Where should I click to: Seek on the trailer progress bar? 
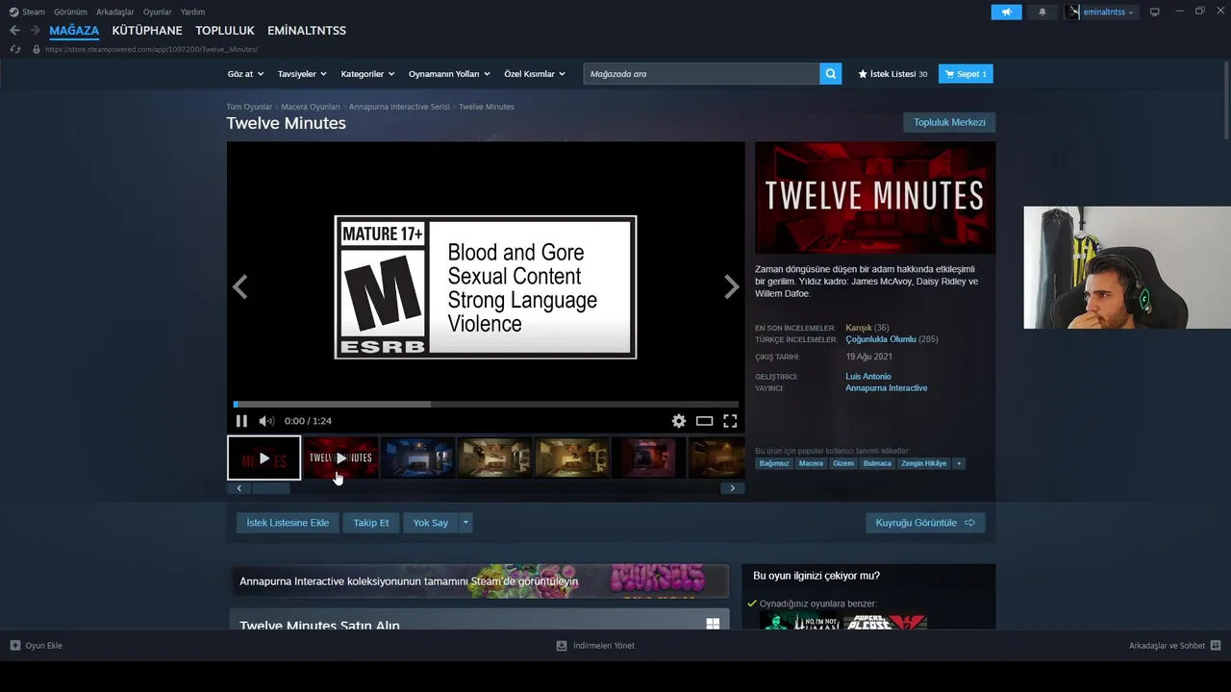pos(486,405)
